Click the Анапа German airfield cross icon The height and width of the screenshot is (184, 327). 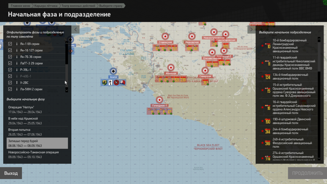pos(113,71)
